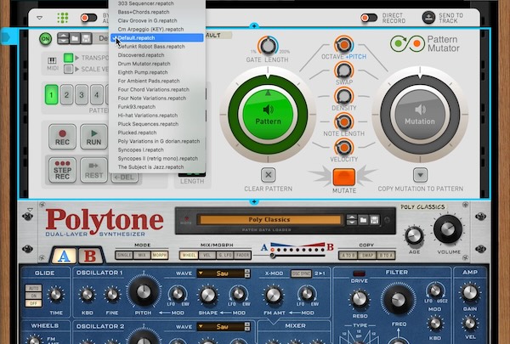Start pattern recording with REC button

62,137
